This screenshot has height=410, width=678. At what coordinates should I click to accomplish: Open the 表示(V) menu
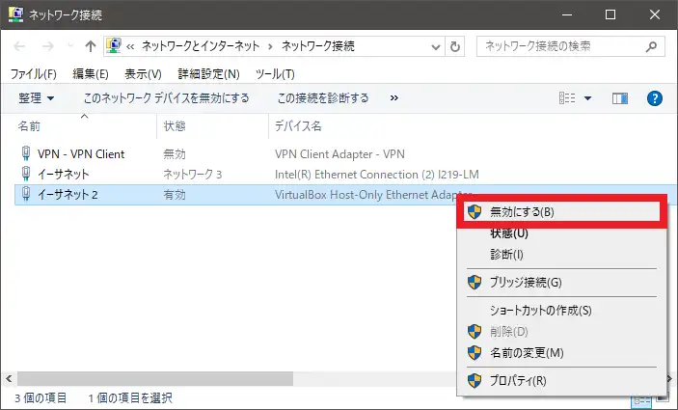[143, 74]
